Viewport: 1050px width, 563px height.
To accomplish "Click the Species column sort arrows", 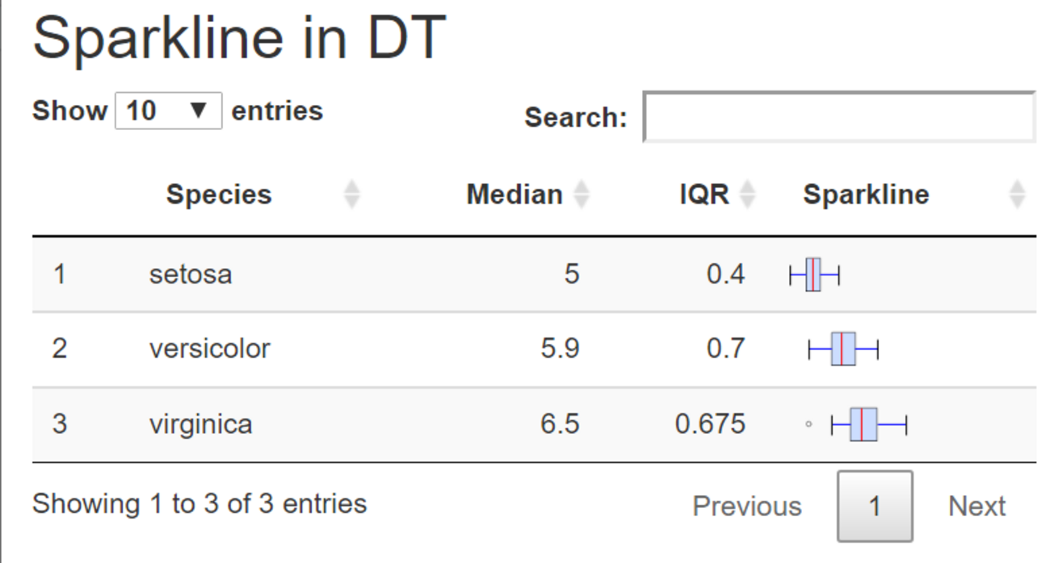I will coord(351,195).
